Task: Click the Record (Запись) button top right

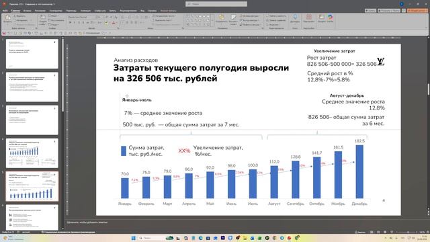Action: tap(370, 11)
